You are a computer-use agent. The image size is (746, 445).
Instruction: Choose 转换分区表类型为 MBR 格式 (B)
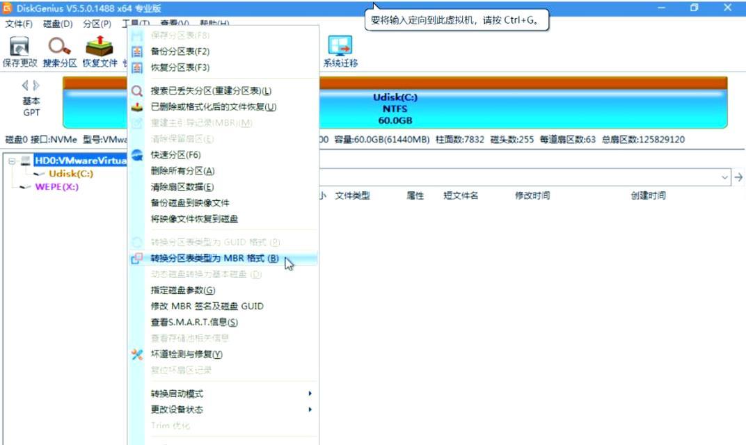pyautogui.click(x=223, y=258)
